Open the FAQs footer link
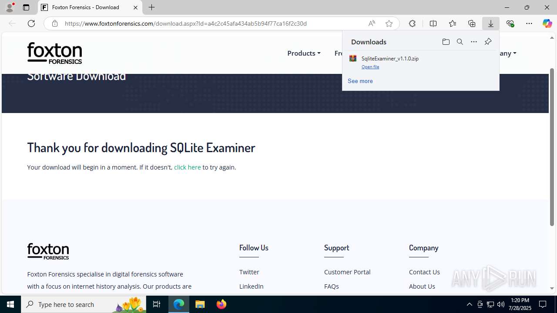Screen dimensions: 557x313 pos(332,286)
